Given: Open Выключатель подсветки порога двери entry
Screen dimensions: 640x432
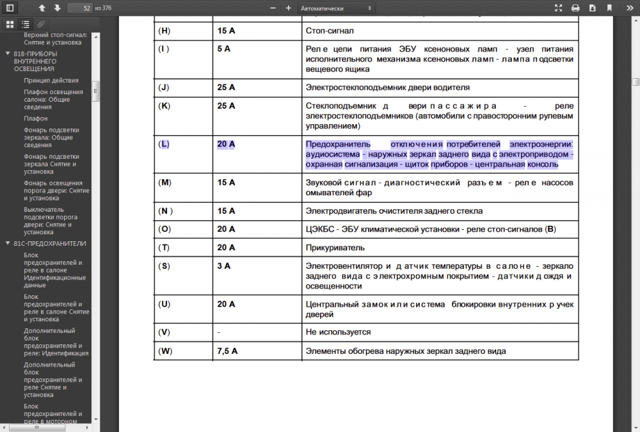Looking at the screenshot, I should coord(50,221).
